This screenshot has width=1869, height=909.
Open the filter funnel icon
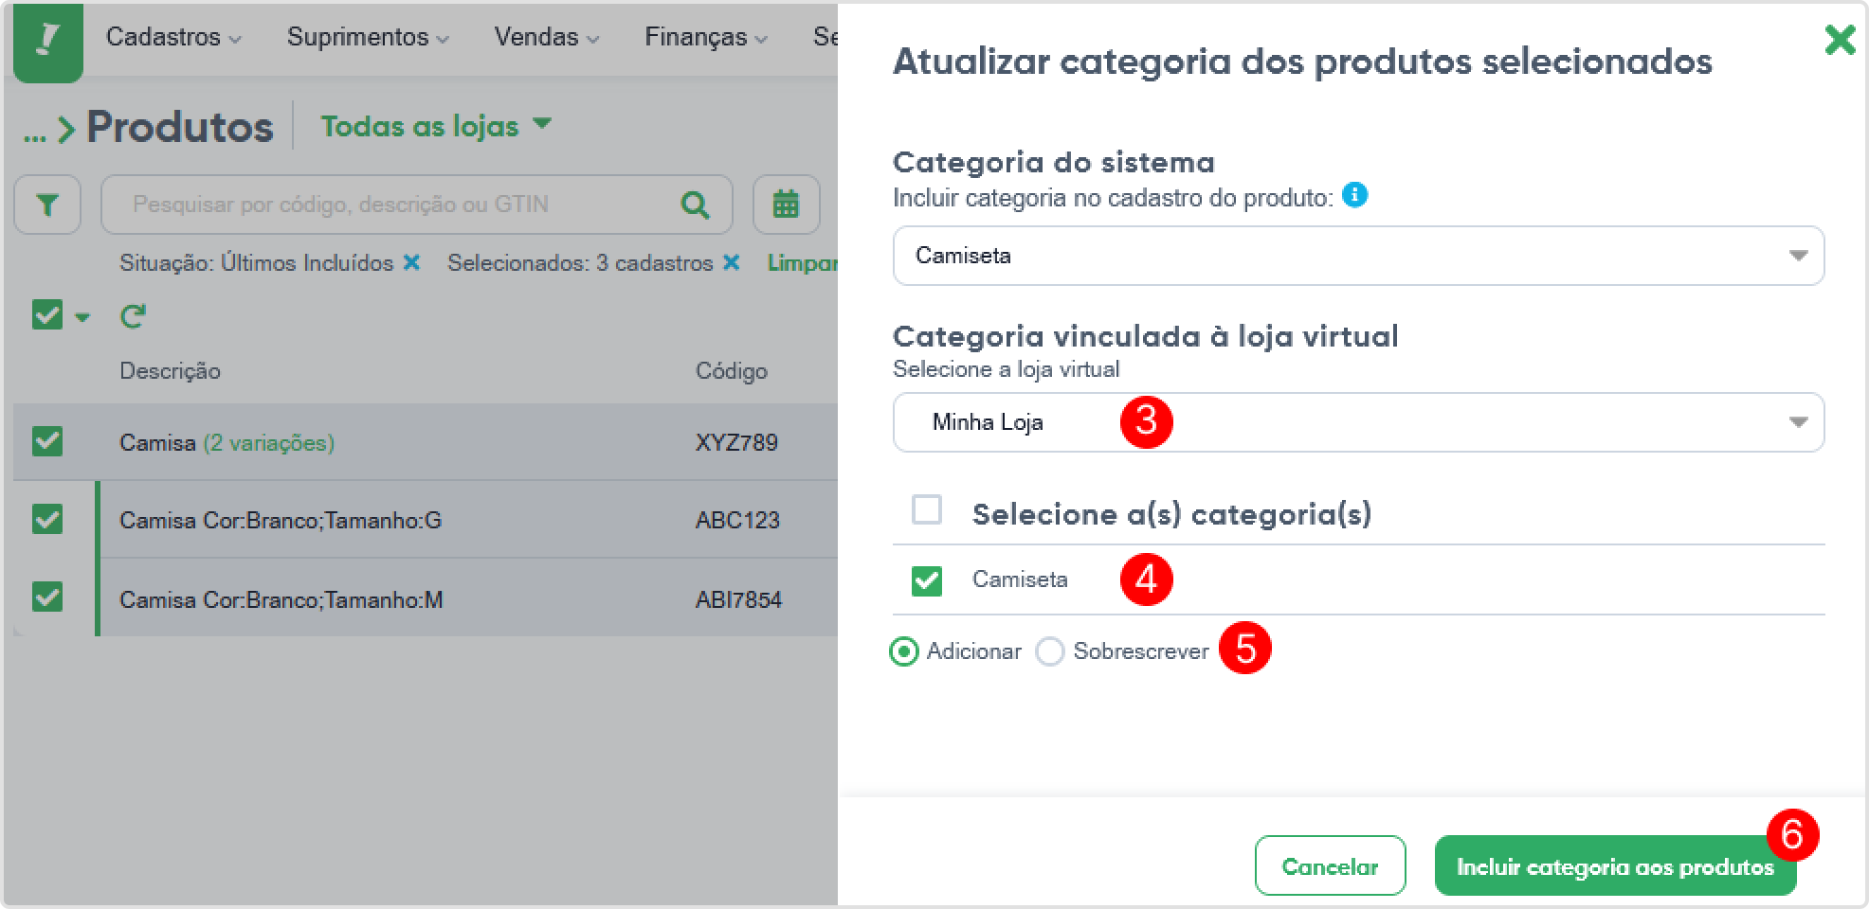pyautogui.click(x=47, y=205)
